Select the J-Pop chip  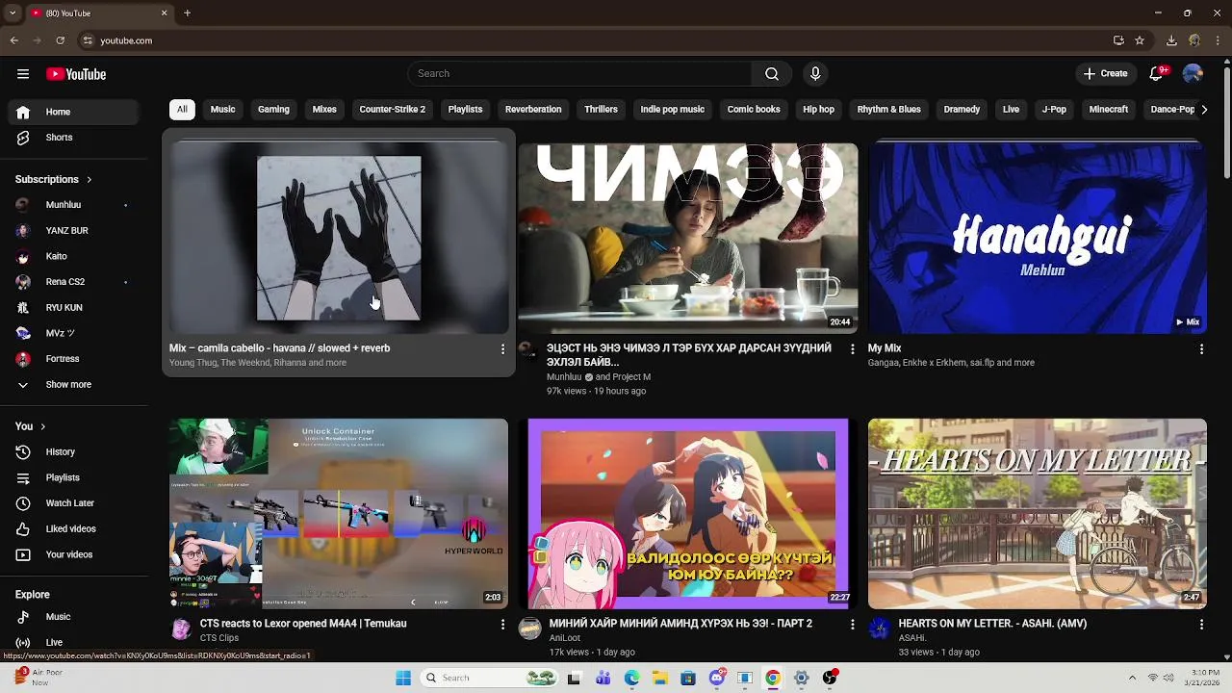pos(1054,110)
